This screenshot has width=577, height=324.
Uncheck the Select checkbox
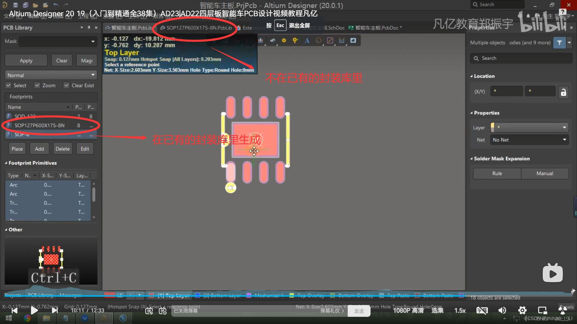[8, 85]
